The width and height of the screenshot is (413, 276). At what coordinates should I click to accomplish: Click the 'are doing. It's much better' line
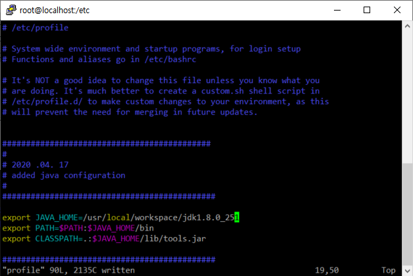[161, 91]
